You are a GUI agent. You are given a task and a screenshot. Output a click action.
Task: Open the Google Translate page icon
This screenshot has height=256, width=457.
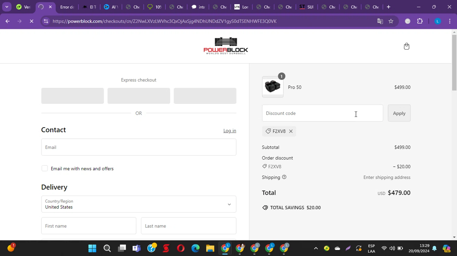(x=380, y=21)
